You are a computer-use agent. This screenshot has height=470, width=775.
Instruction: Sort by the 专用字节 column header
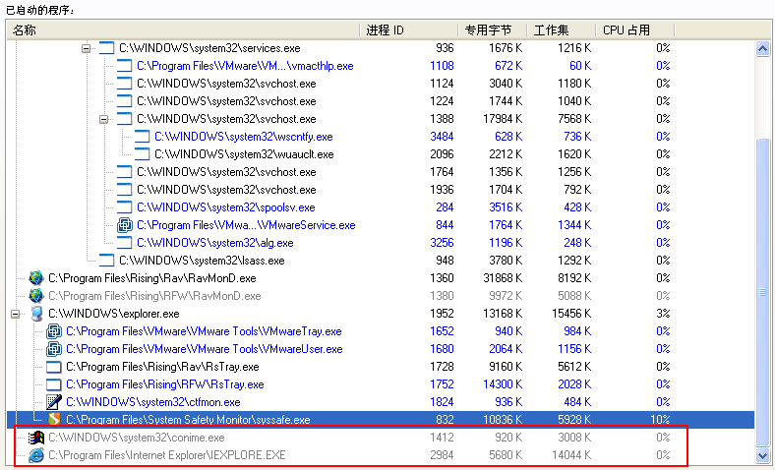click(493, 30)
